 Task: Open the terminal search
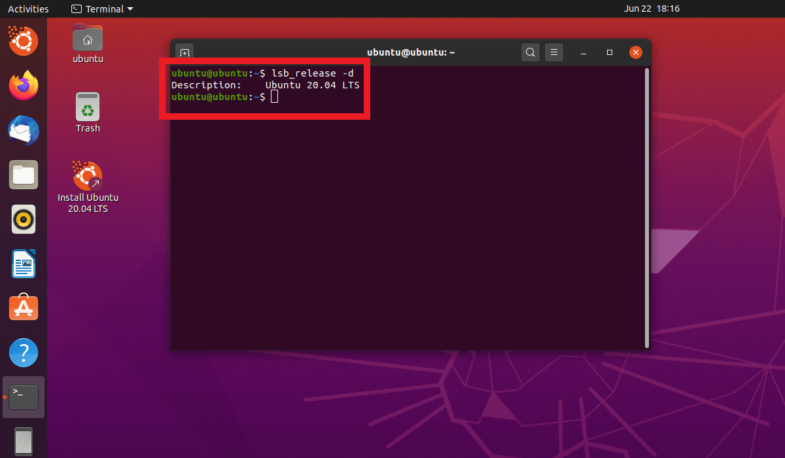point(530,52)
